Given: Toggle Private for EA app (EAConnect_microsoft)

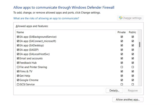Looking at the screenshot, I should (x=122, y=41).
